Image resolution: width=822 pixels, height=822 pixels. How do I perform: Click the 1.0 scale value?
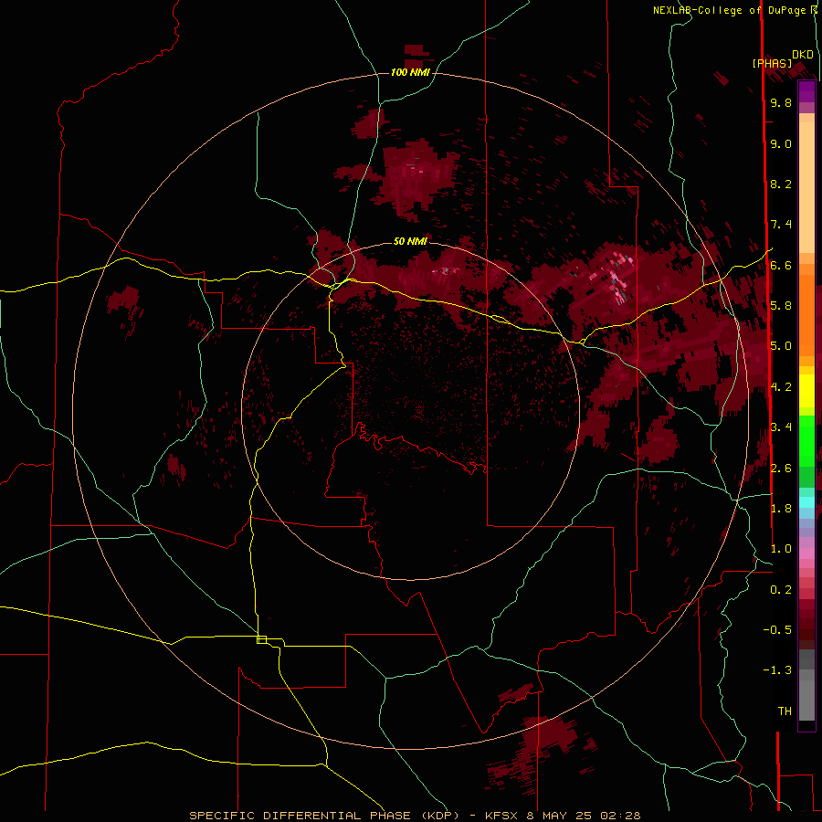click(x=781, y=549)
